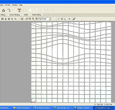Switch to the Vector Merging tab

coord(15,15)
